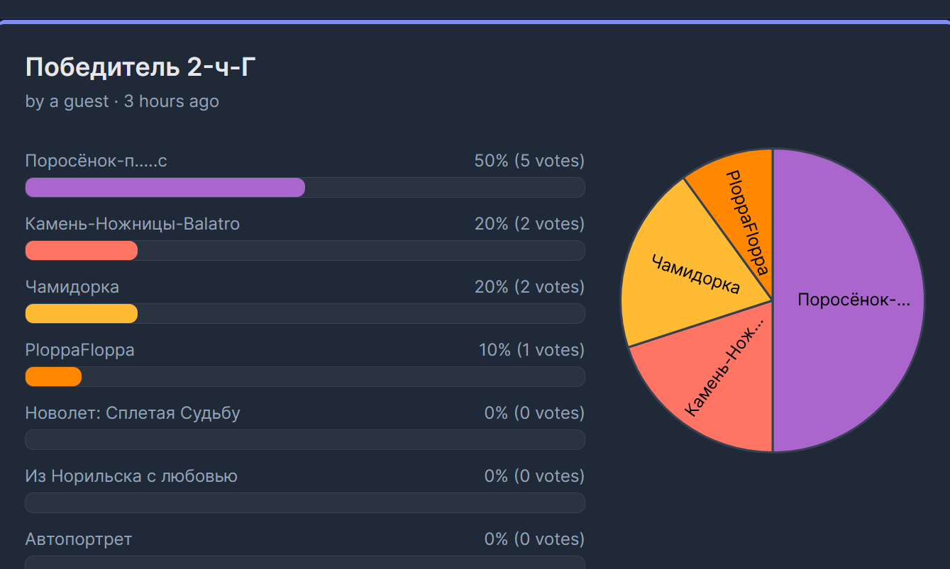Click the orange filled bar for PloppaFloppa
The width and height of the screenshot is (950, 569).
pyautogui.click(x=53, y=377)
